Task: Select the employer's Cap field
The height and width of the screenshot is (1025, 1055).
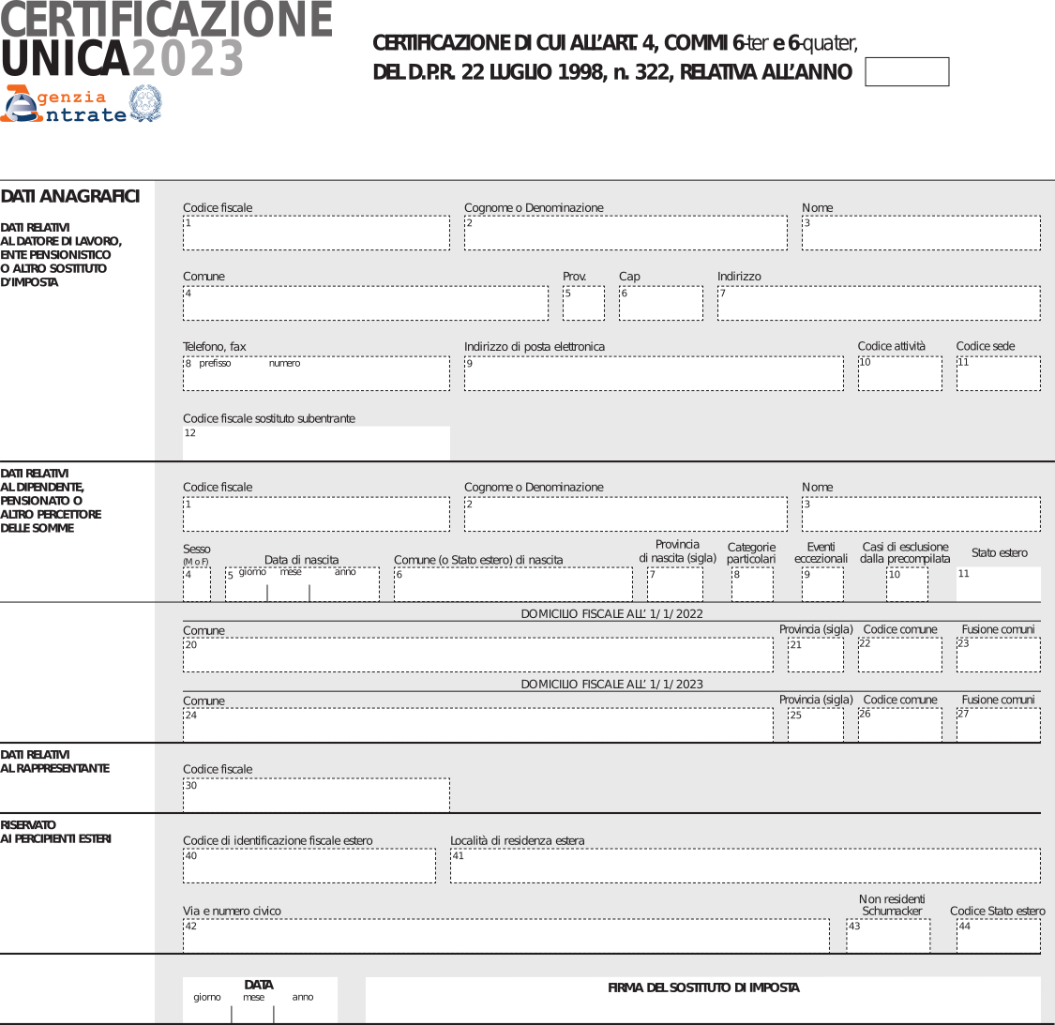Action: [x=660, y=304]
